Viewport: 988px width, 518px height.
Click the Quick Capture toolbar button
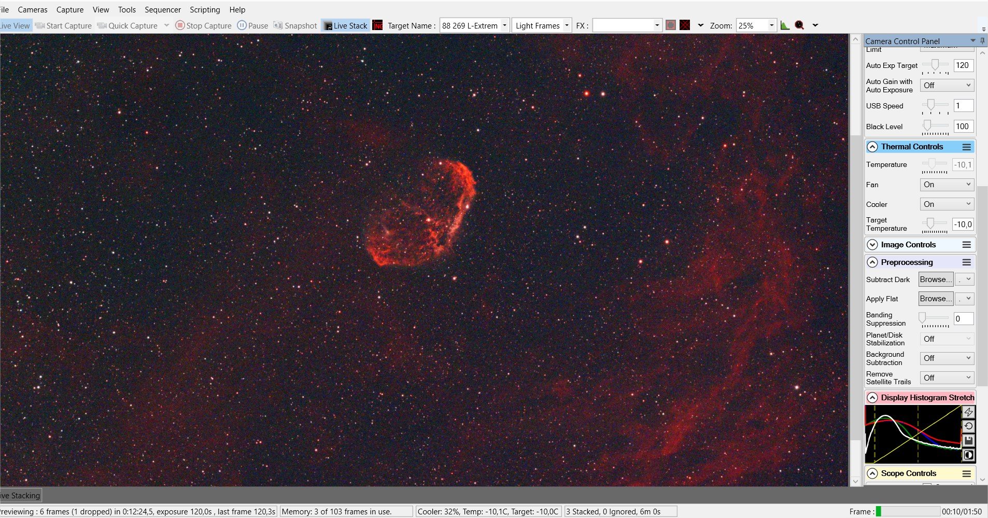tap(128, 25)
